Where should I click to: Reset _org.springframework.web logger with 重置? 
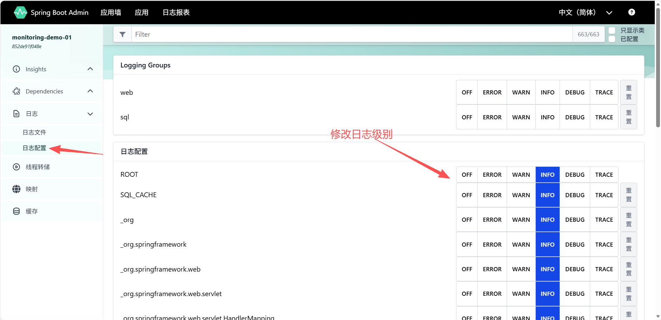pos(628,269)
